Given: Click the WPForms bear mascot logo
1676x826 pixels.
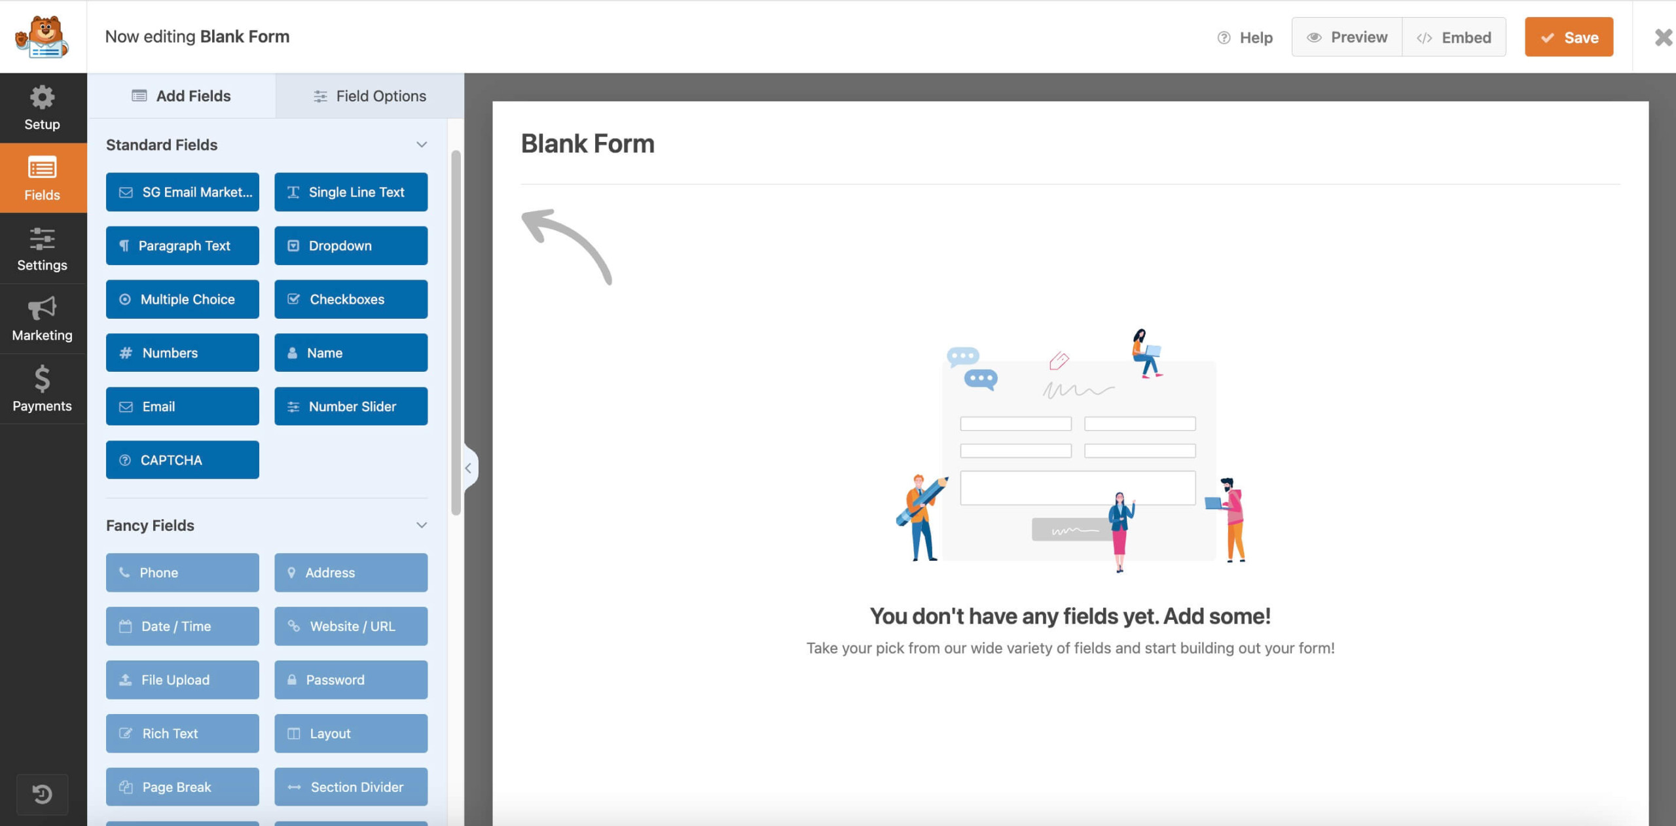Looking at the screenshot, I should click(x=42, y=37).
